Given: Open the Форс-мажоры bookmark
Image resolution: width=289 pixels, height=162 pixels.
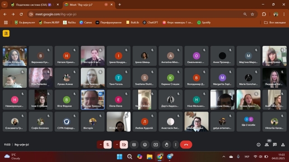Looking at the screenshot, I should (x=177, y=22).
